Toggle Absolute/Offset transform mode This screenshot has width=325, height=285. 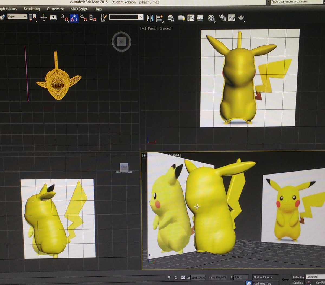(183, 277)
